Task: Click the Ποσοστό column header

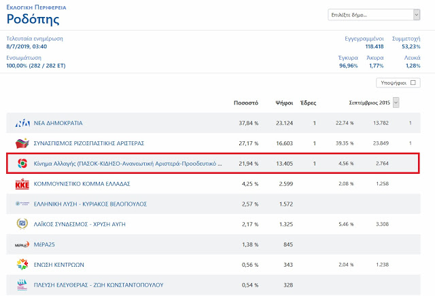Action: click(x=246, y=103)
